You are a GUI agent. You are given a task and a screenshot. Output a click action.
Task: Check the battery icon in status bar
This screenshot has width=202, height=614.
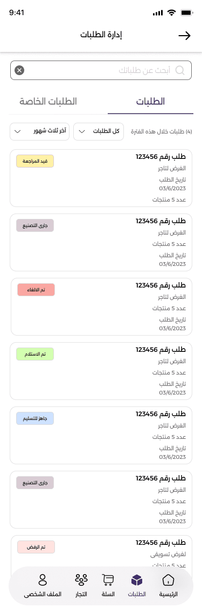[x=187, y=12]
